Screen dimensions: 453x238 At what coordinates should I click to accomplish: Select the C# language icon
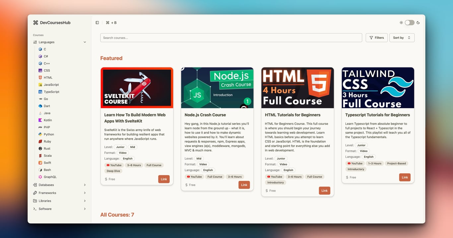point(40,56)
